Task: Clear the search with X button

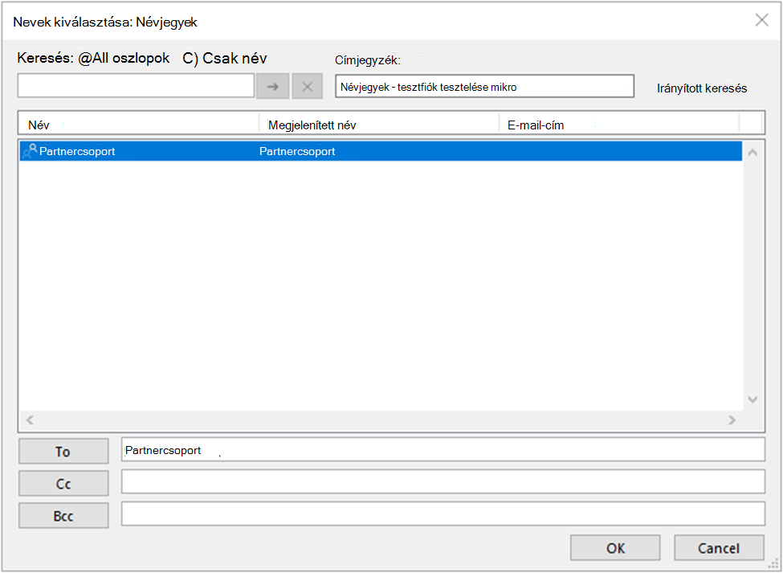Action: click(307, 86)
